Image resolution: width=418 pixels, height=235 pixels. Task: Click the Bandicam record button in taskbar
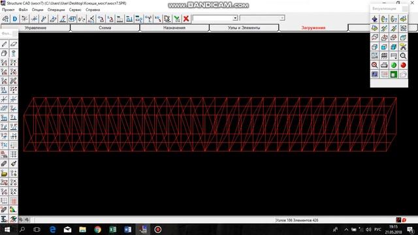coord(158,229)
